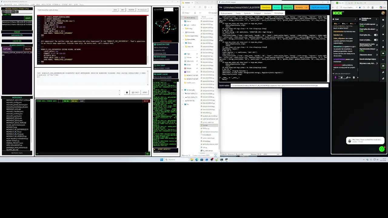Click RUN ALL in Python shell

(x=74, y=101)
